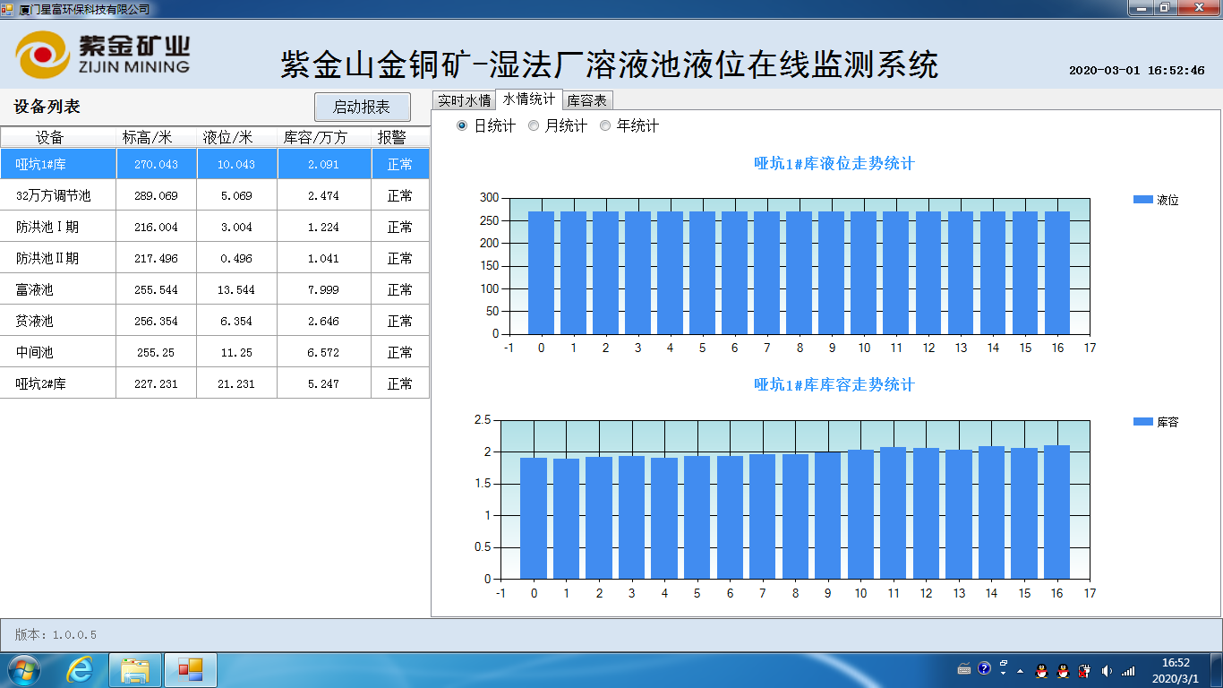Open the 库容表 tab
The image size is (1223, 688).
click(587, 100)
